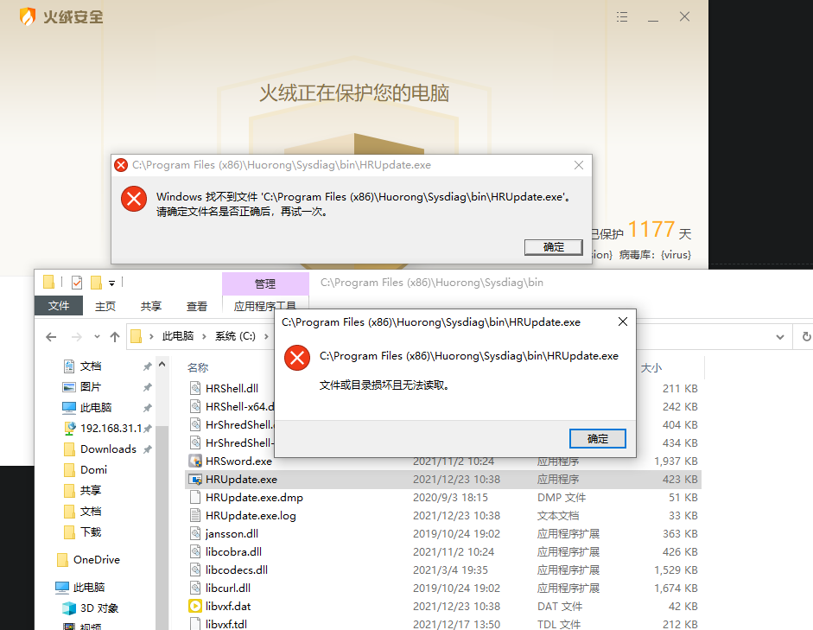Click 此电脑 in the address breadcrumb
The height and width of the screenshot is (630, 813).
coord(178,336)
